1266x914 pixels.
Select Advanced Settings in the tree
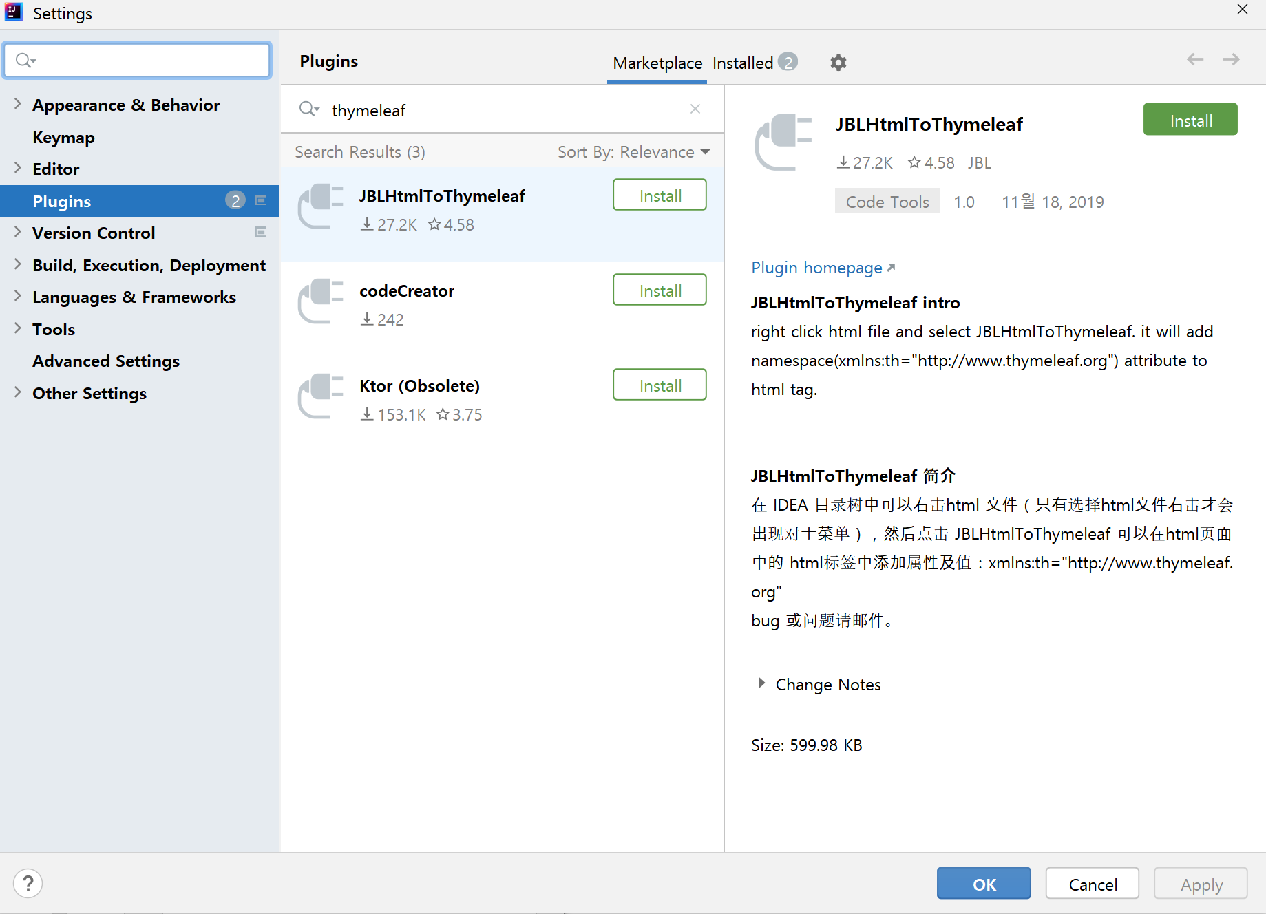click(x=106, y=361)
